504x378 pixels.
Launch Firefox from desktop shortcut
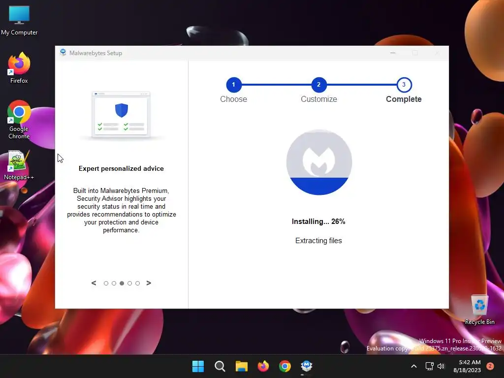tap(19, 68)
